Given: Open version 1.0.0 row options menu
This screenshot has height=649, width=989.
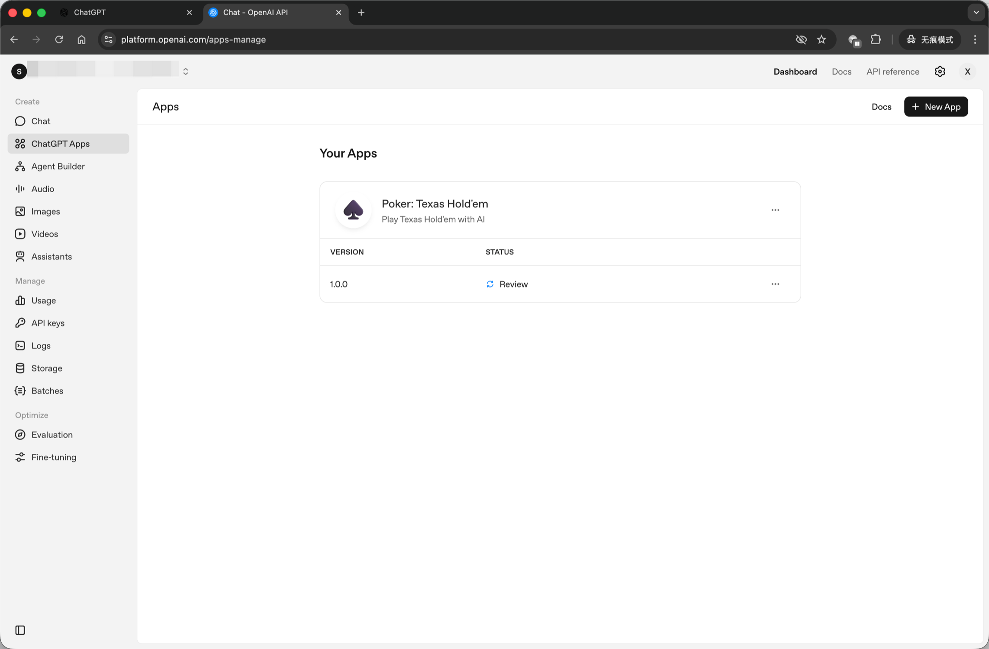Looking at the screenshot, I should [x=775, y=284].
